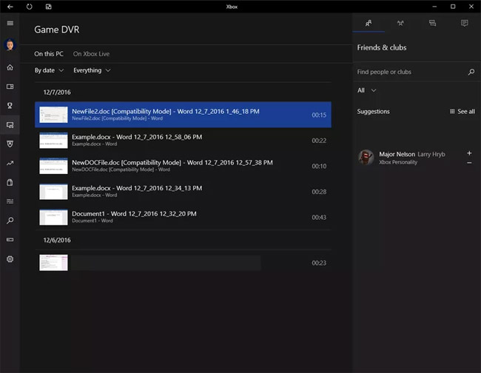Open Connection console icon in sidebar
The height and width of the screenshot is (373, 481).
click(x=10, y=240)
